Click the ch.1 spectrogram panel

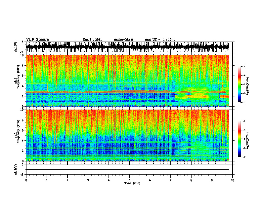[128, 81]
